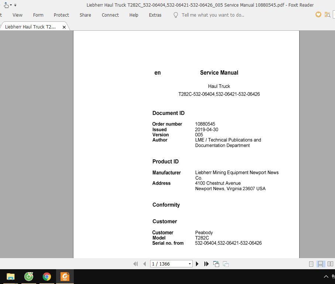Open the quick access toolbar customize arrow
This screenshot has width=335, height=284.
(15, 5)
